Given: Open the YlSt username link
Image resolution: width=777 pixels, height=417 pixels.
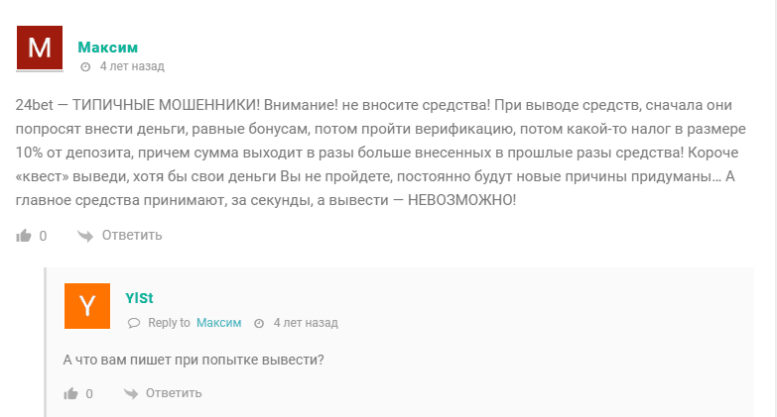Looking at the screenshot, I should tap(139, 298).
